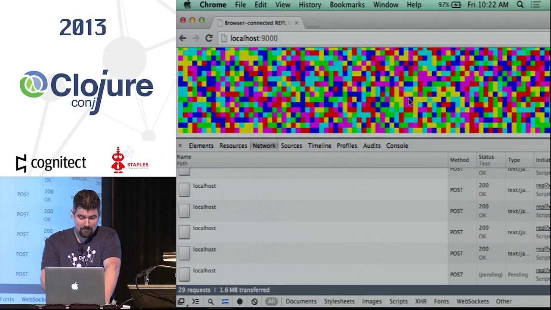This screenshot has width=551, height=310.
Task: Sort by the Name Path column header
Action: [x=312, y=160]
